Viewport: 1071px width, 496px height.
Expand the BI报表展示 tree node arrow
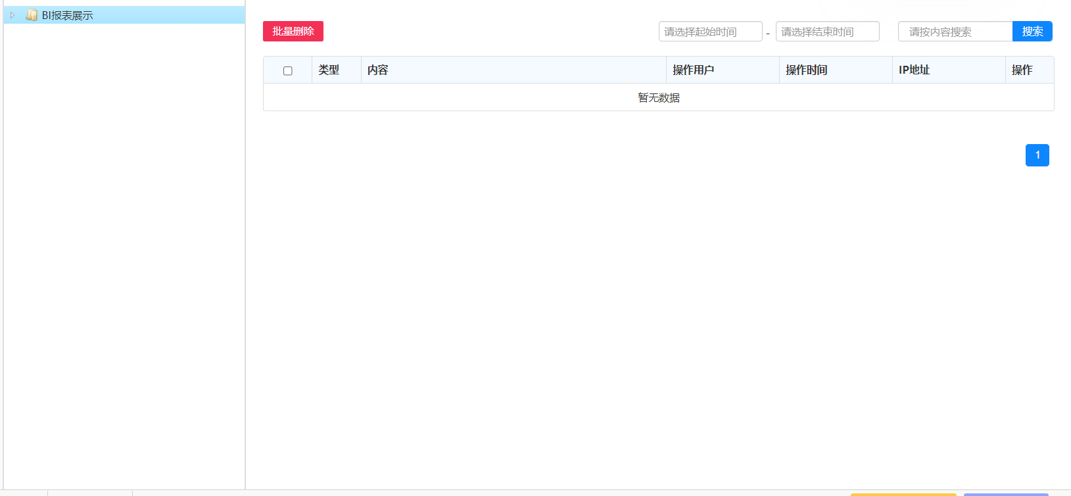[x=12, y=15]
